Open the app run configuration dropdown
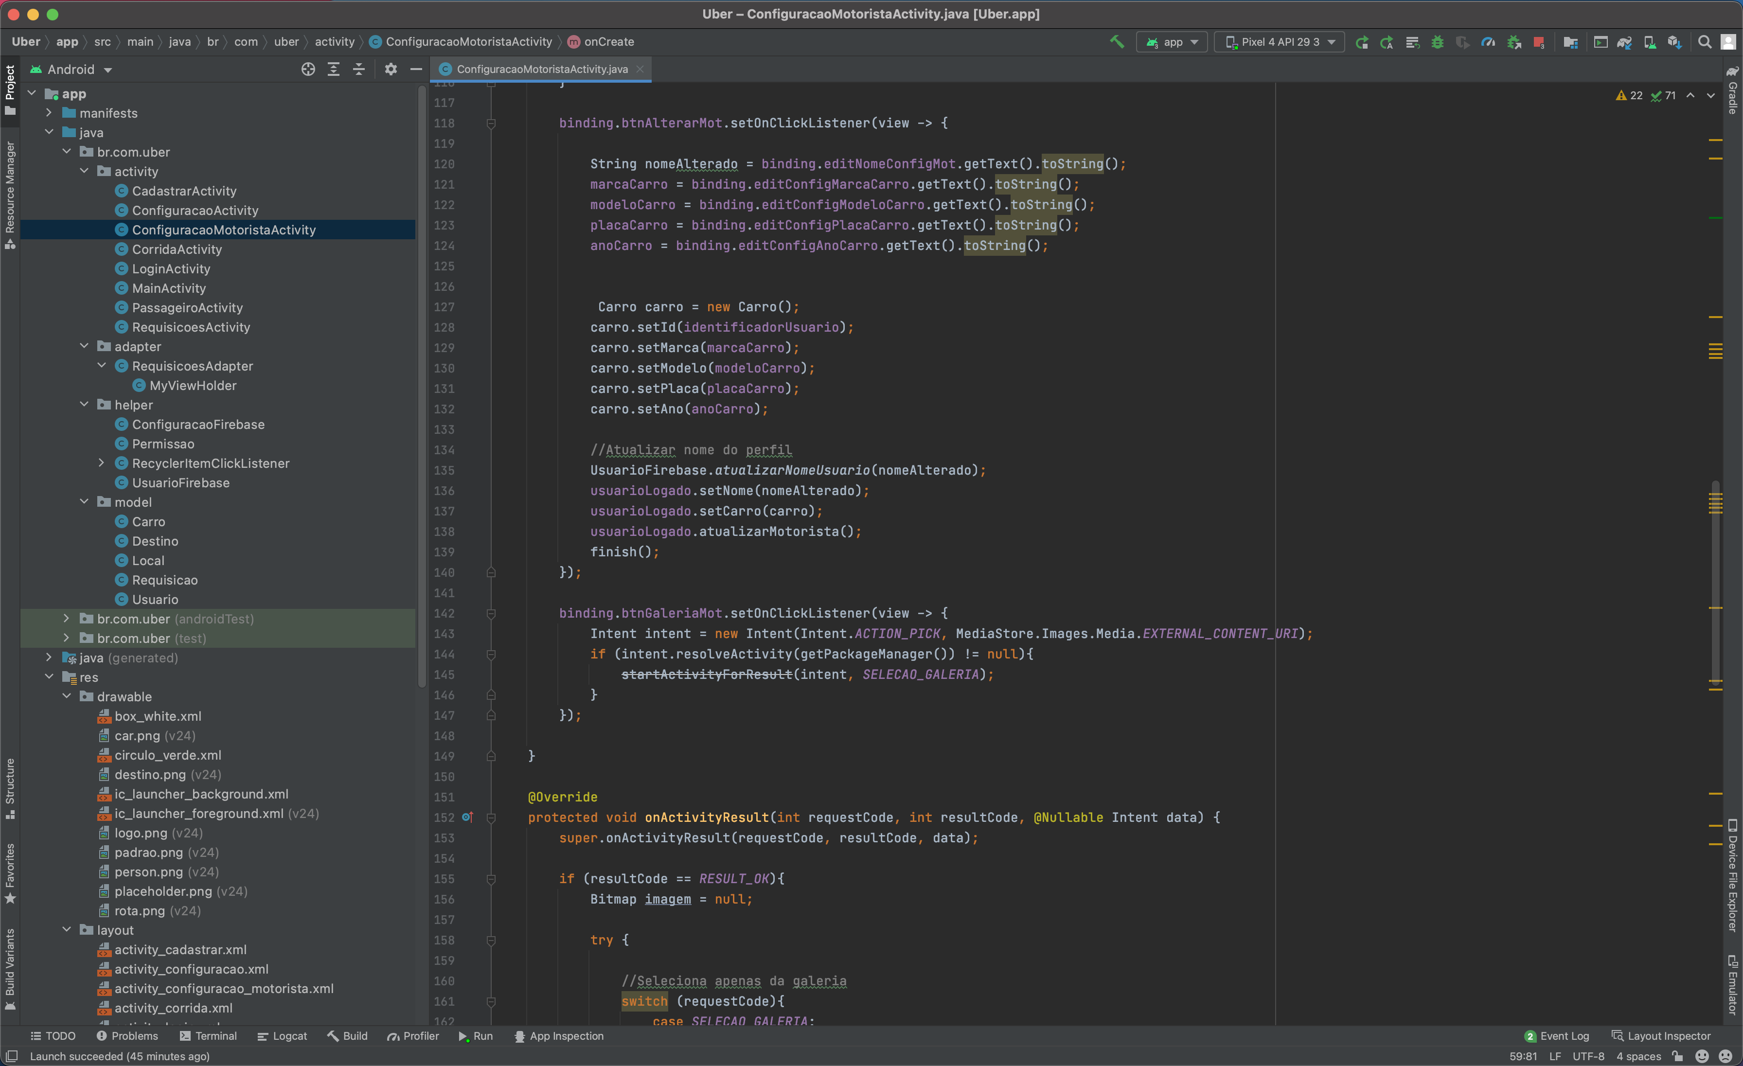This screenshot has width=1743, height=1066. [x=1172, y=42]
